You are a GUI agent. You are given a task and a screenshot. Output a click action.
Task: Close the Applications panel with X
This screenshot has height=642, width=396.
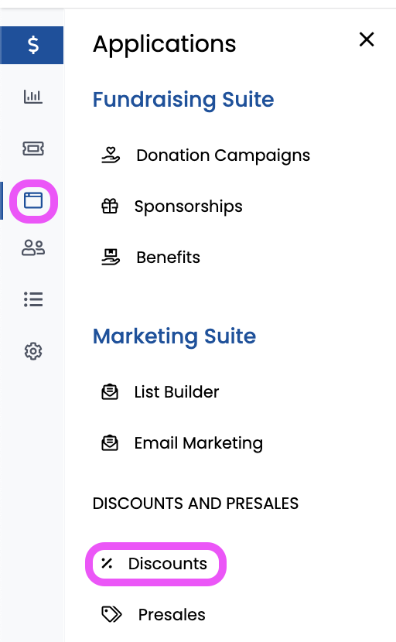(x=367, y=39)
